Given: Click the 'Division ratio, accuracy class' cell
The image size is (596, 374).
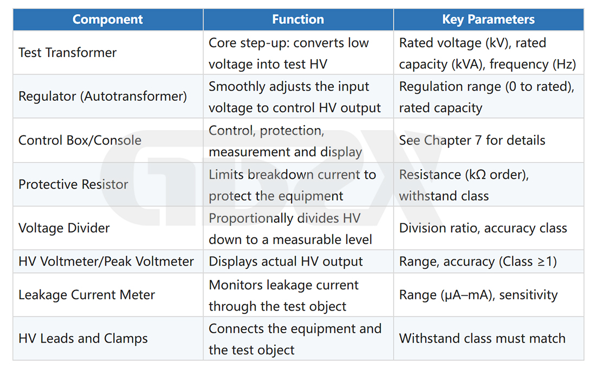Looking at the screenshot, I should click(x=489, y=228).
